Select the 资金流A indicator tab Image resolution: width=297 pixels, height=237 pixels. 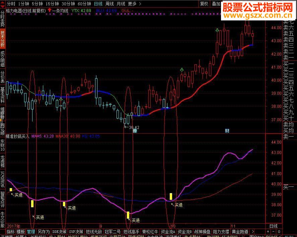point(168,232)
